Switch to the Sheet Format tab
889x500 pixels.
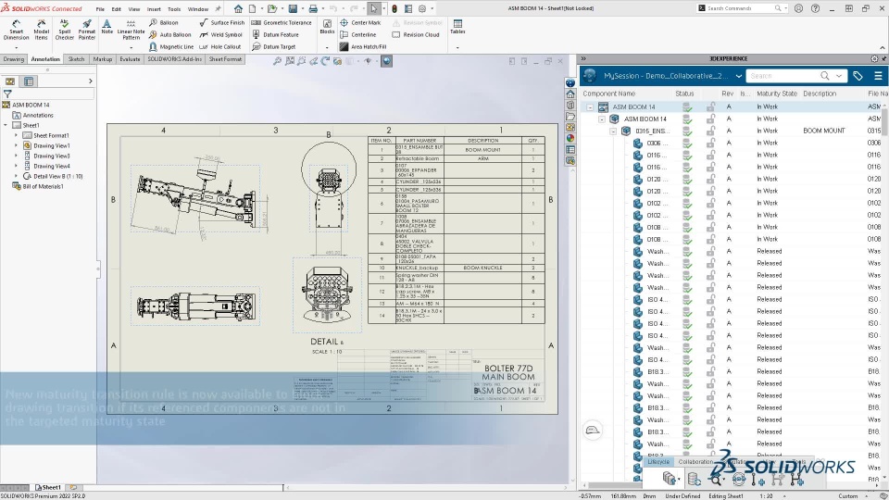click(x=225, y=59)
